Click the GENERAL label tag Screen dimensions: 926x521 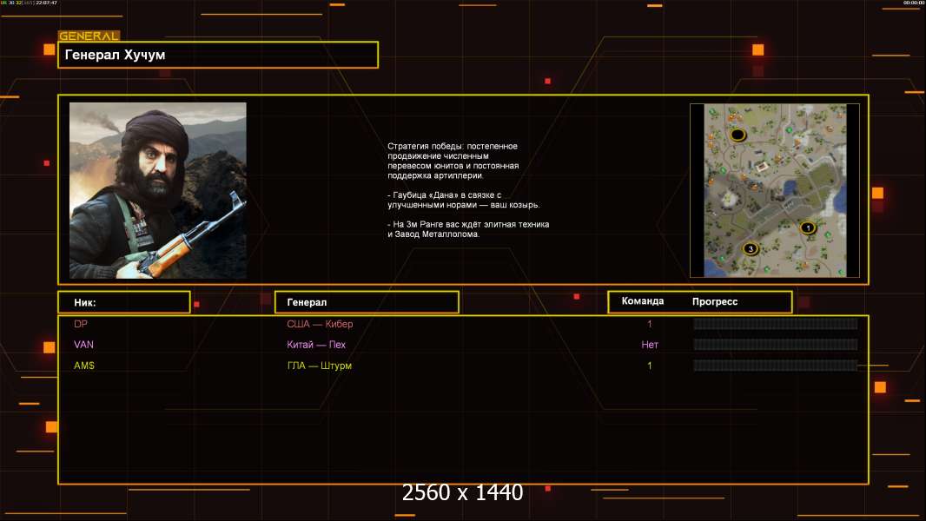pos(89,36)
